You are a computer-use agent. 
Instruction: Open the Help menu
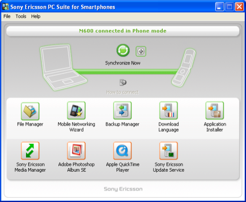pos(36,16)
